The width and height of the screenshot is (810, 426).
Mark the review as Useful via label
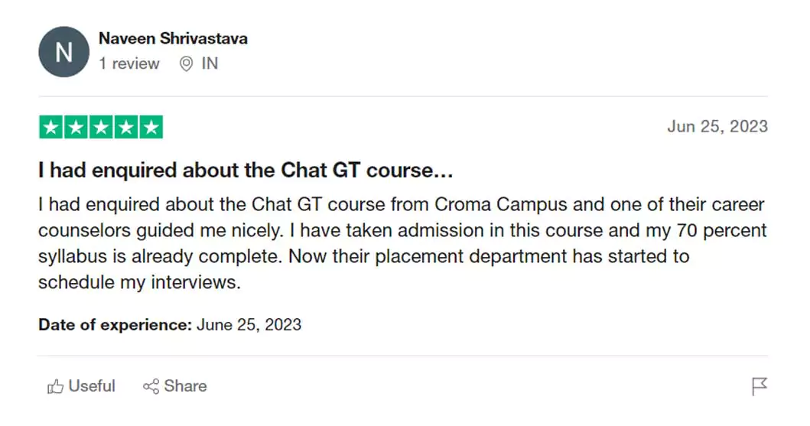[92, 386]
